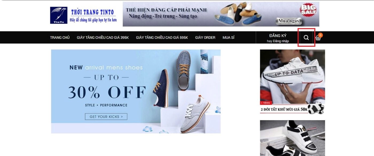The image size is (374, 156).
Task: Open the search magnifier icon
Action: pos(306,37)
